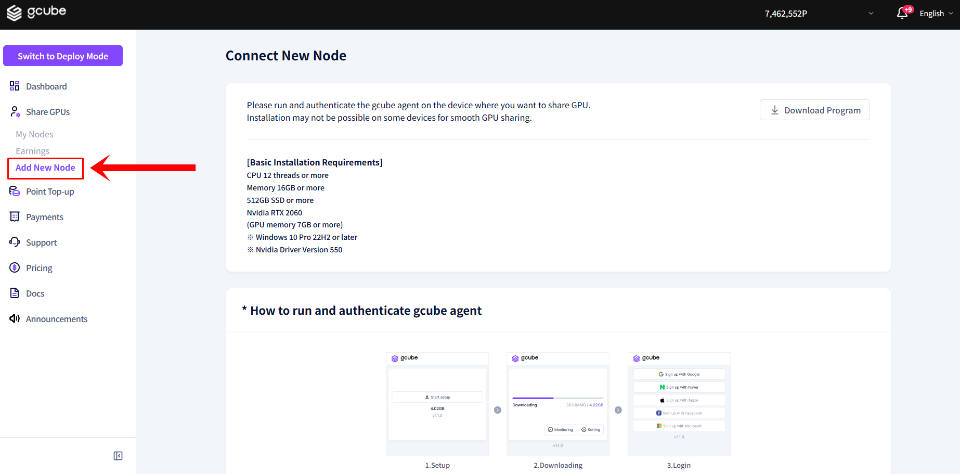Open the English language dropdown
The width and height of the screenshot is (960, 474).
936,14
